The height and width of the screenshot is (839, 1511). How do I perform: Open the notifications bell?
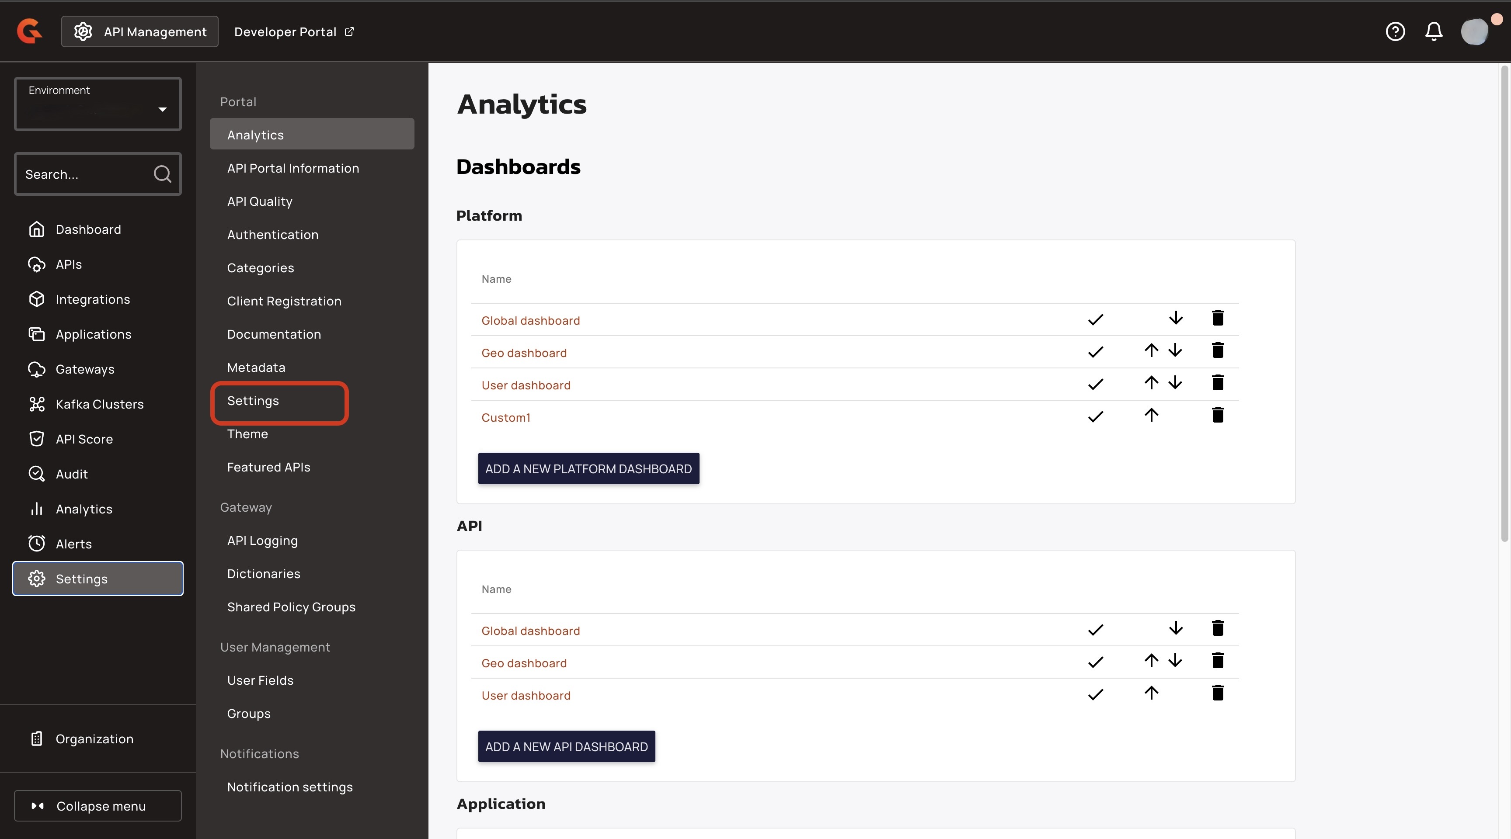1434,31
